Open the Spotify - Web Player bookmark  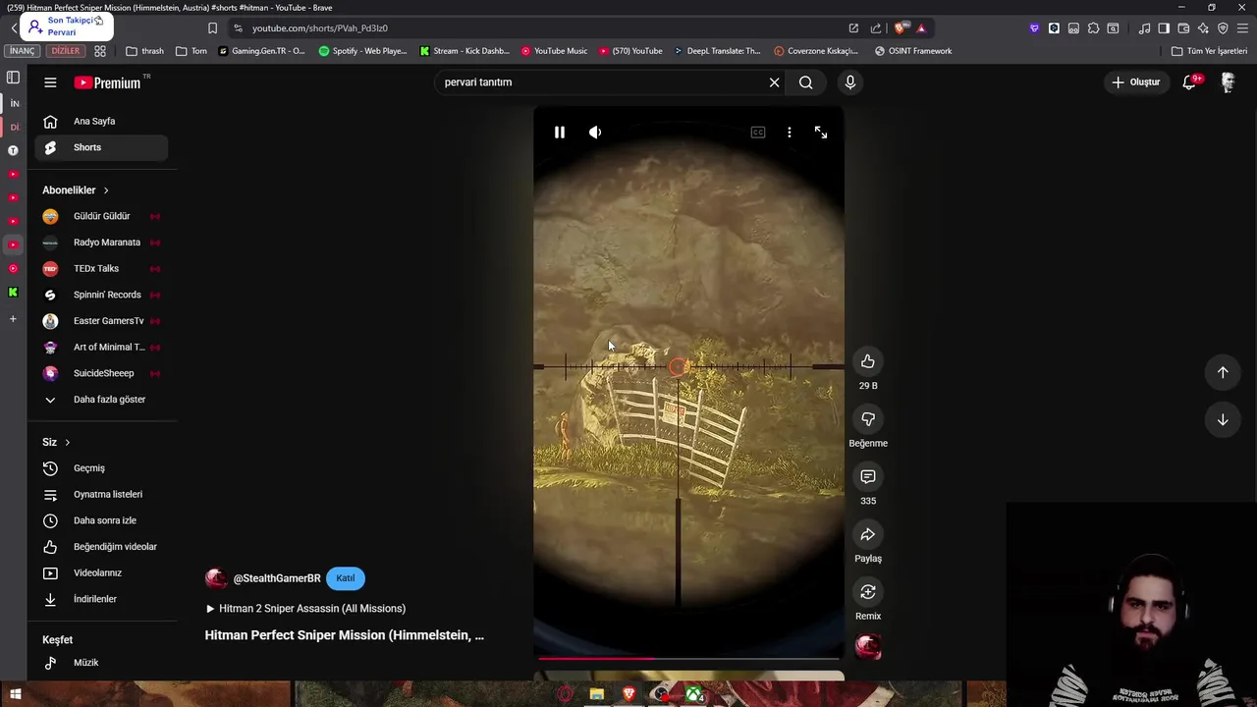tap(363, 51)
